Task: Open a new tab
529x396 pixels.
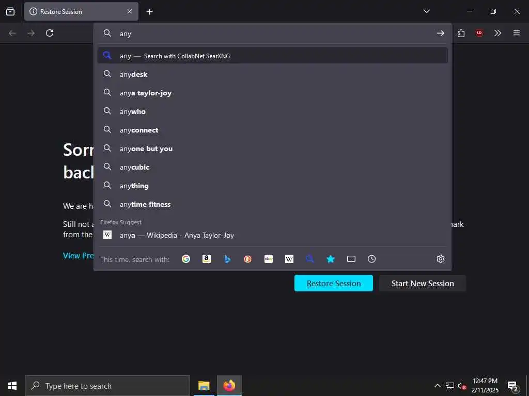Action: [149, 12]
